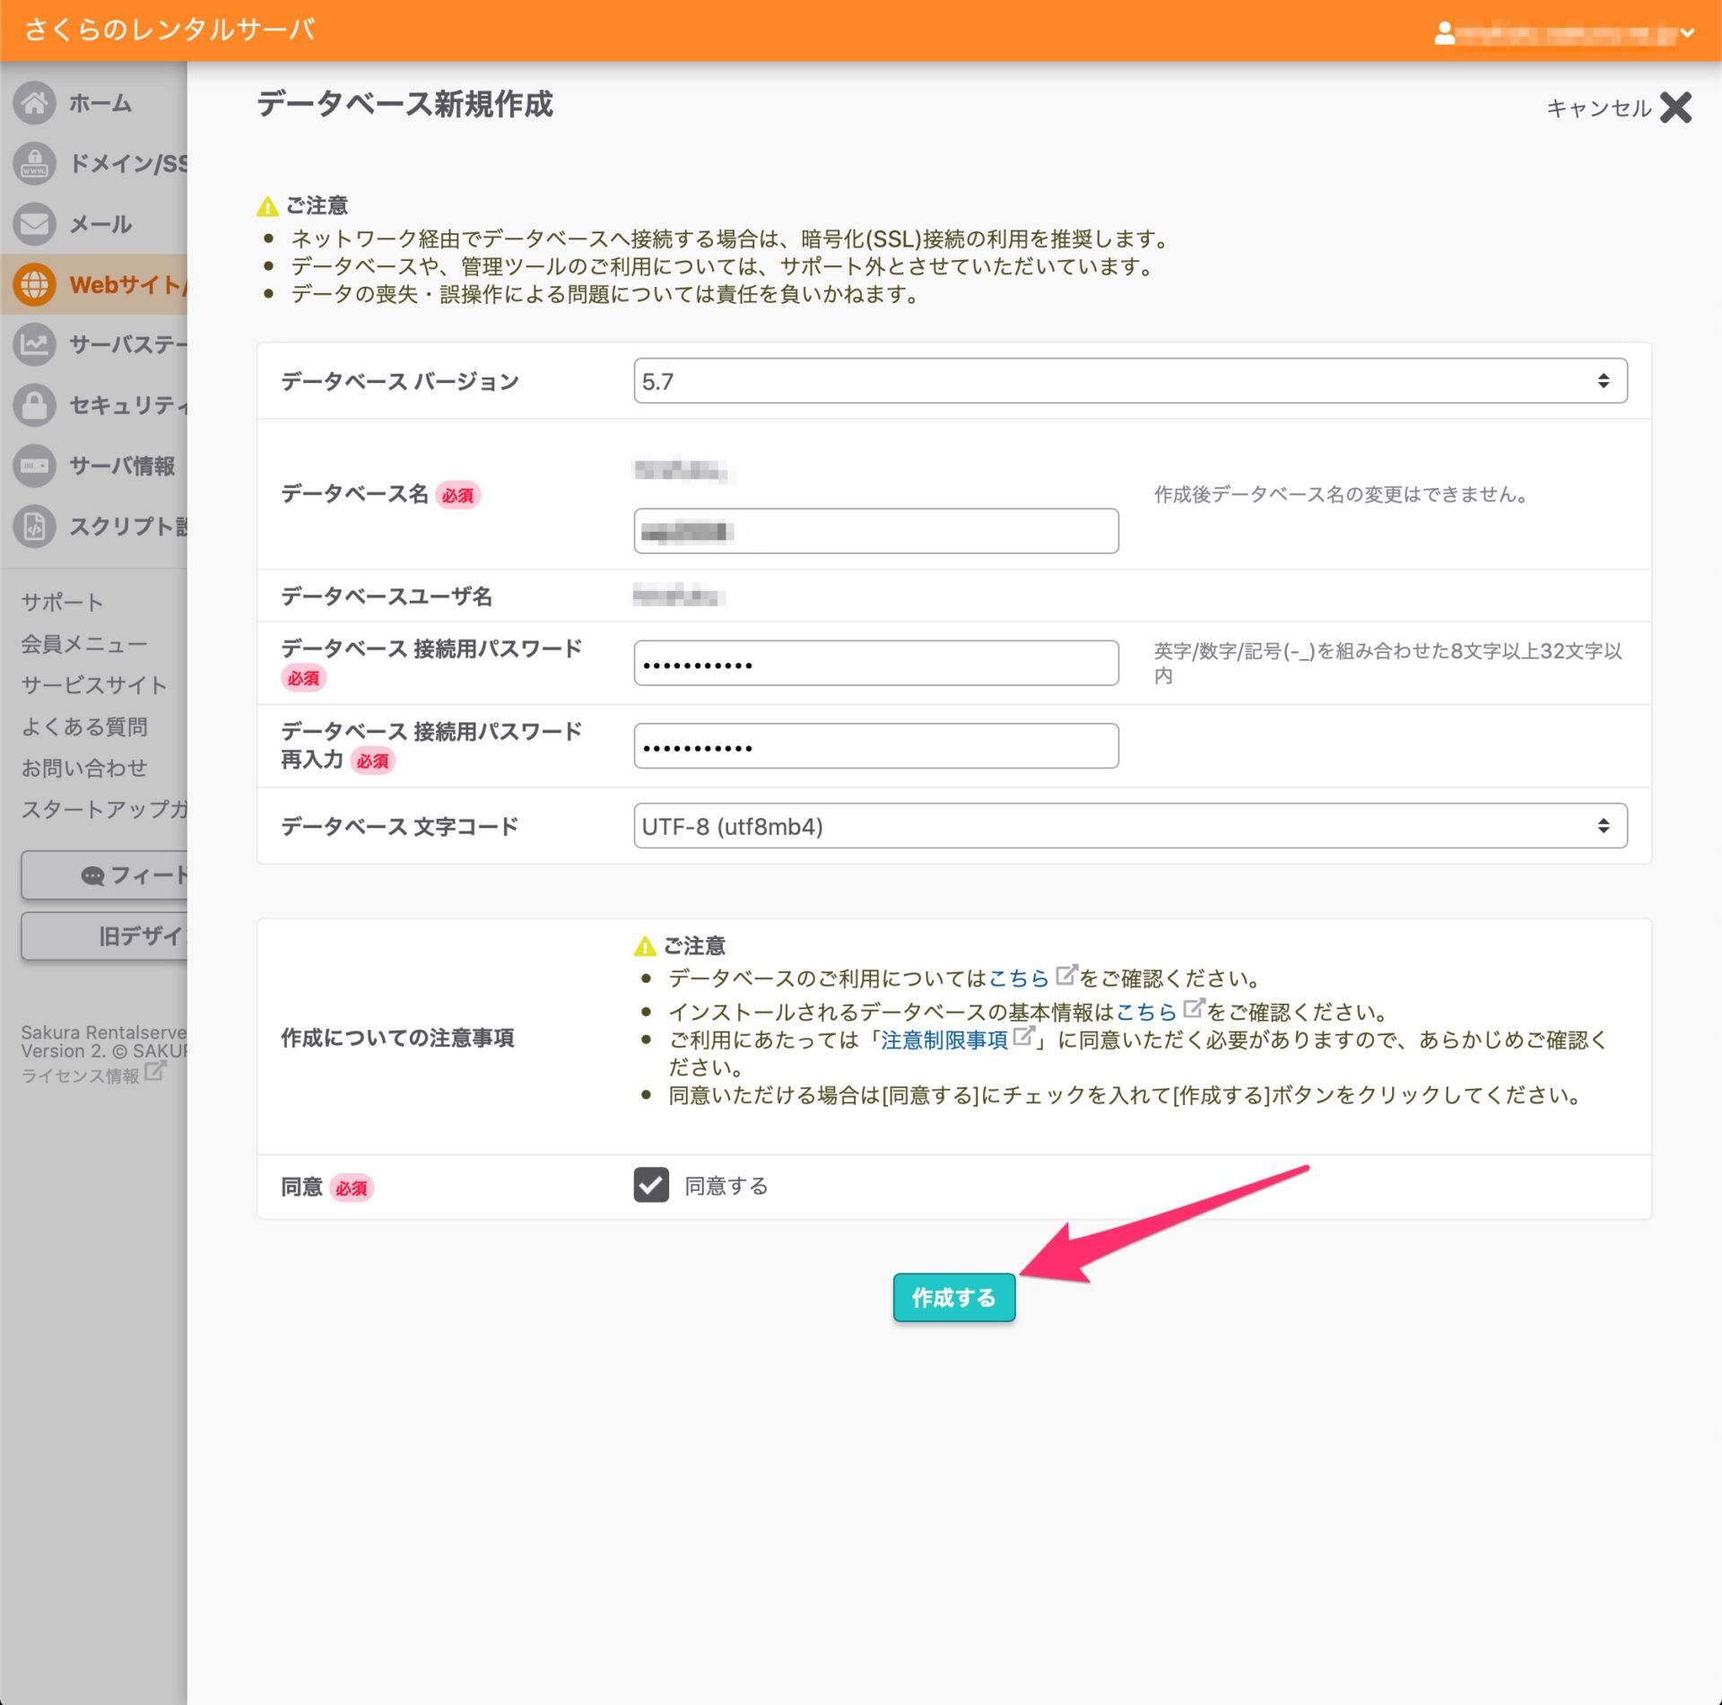Click the Server Status chart icon
This screenshot has height=1705, width=1722.
[34, 344]
